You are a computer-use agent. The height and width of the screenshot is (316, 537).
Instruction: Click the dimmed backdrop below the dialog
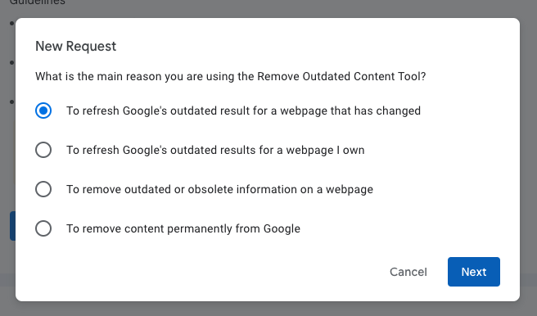268,309
